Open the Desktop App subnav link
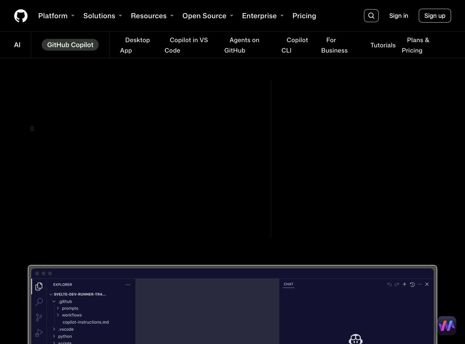Viewport: 465px width, 344px height. tap(135, 45)
